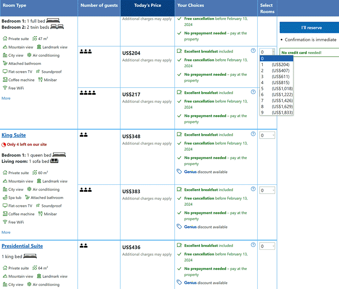Open the Presidential Suite room link
Image resolution: width=339 pixels, height=289 pixels.
click(x=22, y=246)
